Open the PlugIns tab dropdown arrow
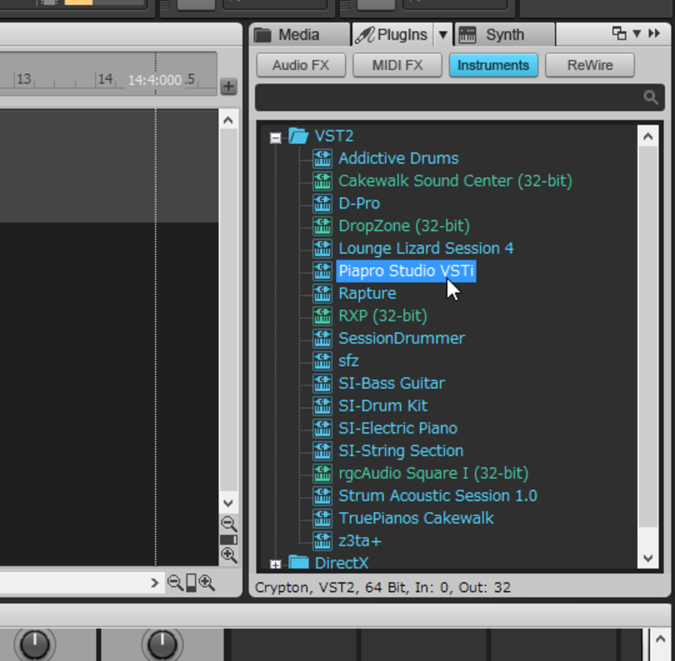This screenshot has width=675, height=661. pyautogui.click(x=443, y=35)
